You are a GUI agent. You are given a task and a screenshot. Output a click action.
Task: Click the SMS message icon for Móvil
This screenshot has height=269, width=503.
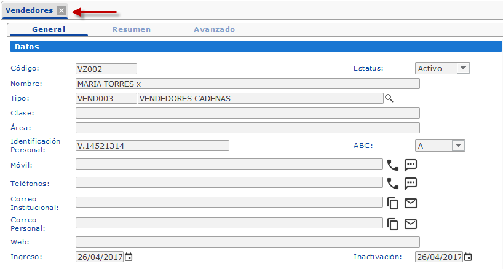411,165
